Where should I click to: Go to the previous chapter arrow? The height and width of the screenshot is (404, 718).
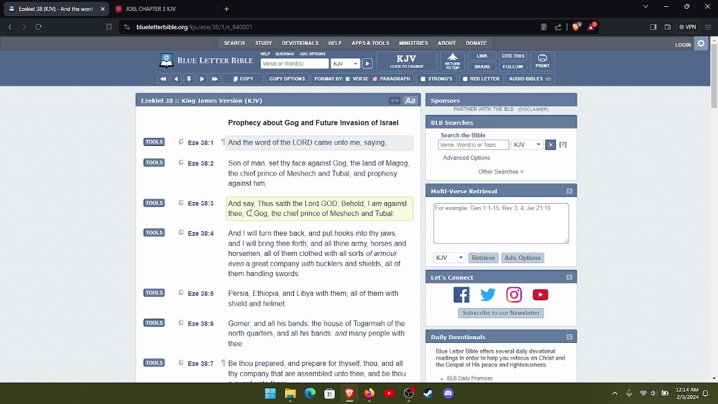[176, 79]
